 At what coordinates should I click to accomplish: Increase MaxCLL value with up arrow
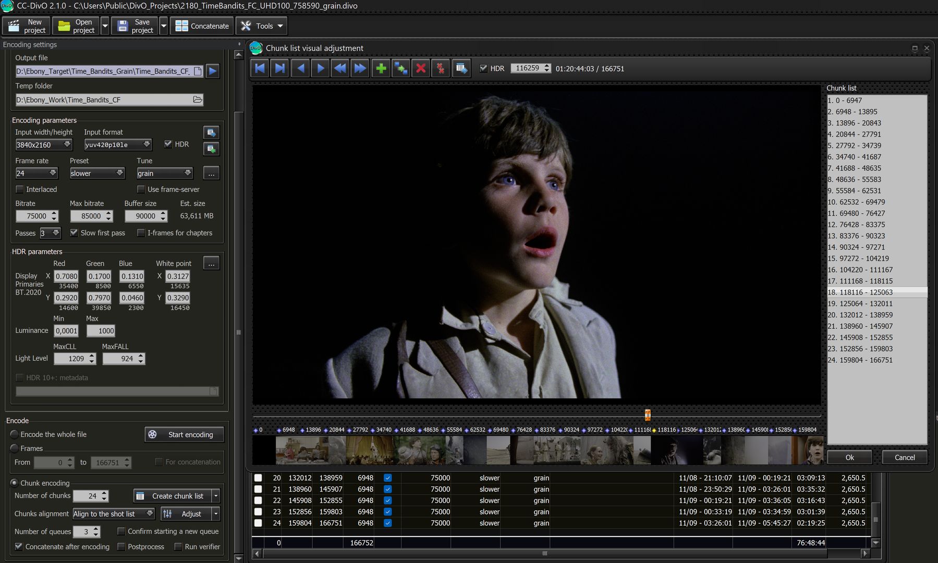point(92,356)
